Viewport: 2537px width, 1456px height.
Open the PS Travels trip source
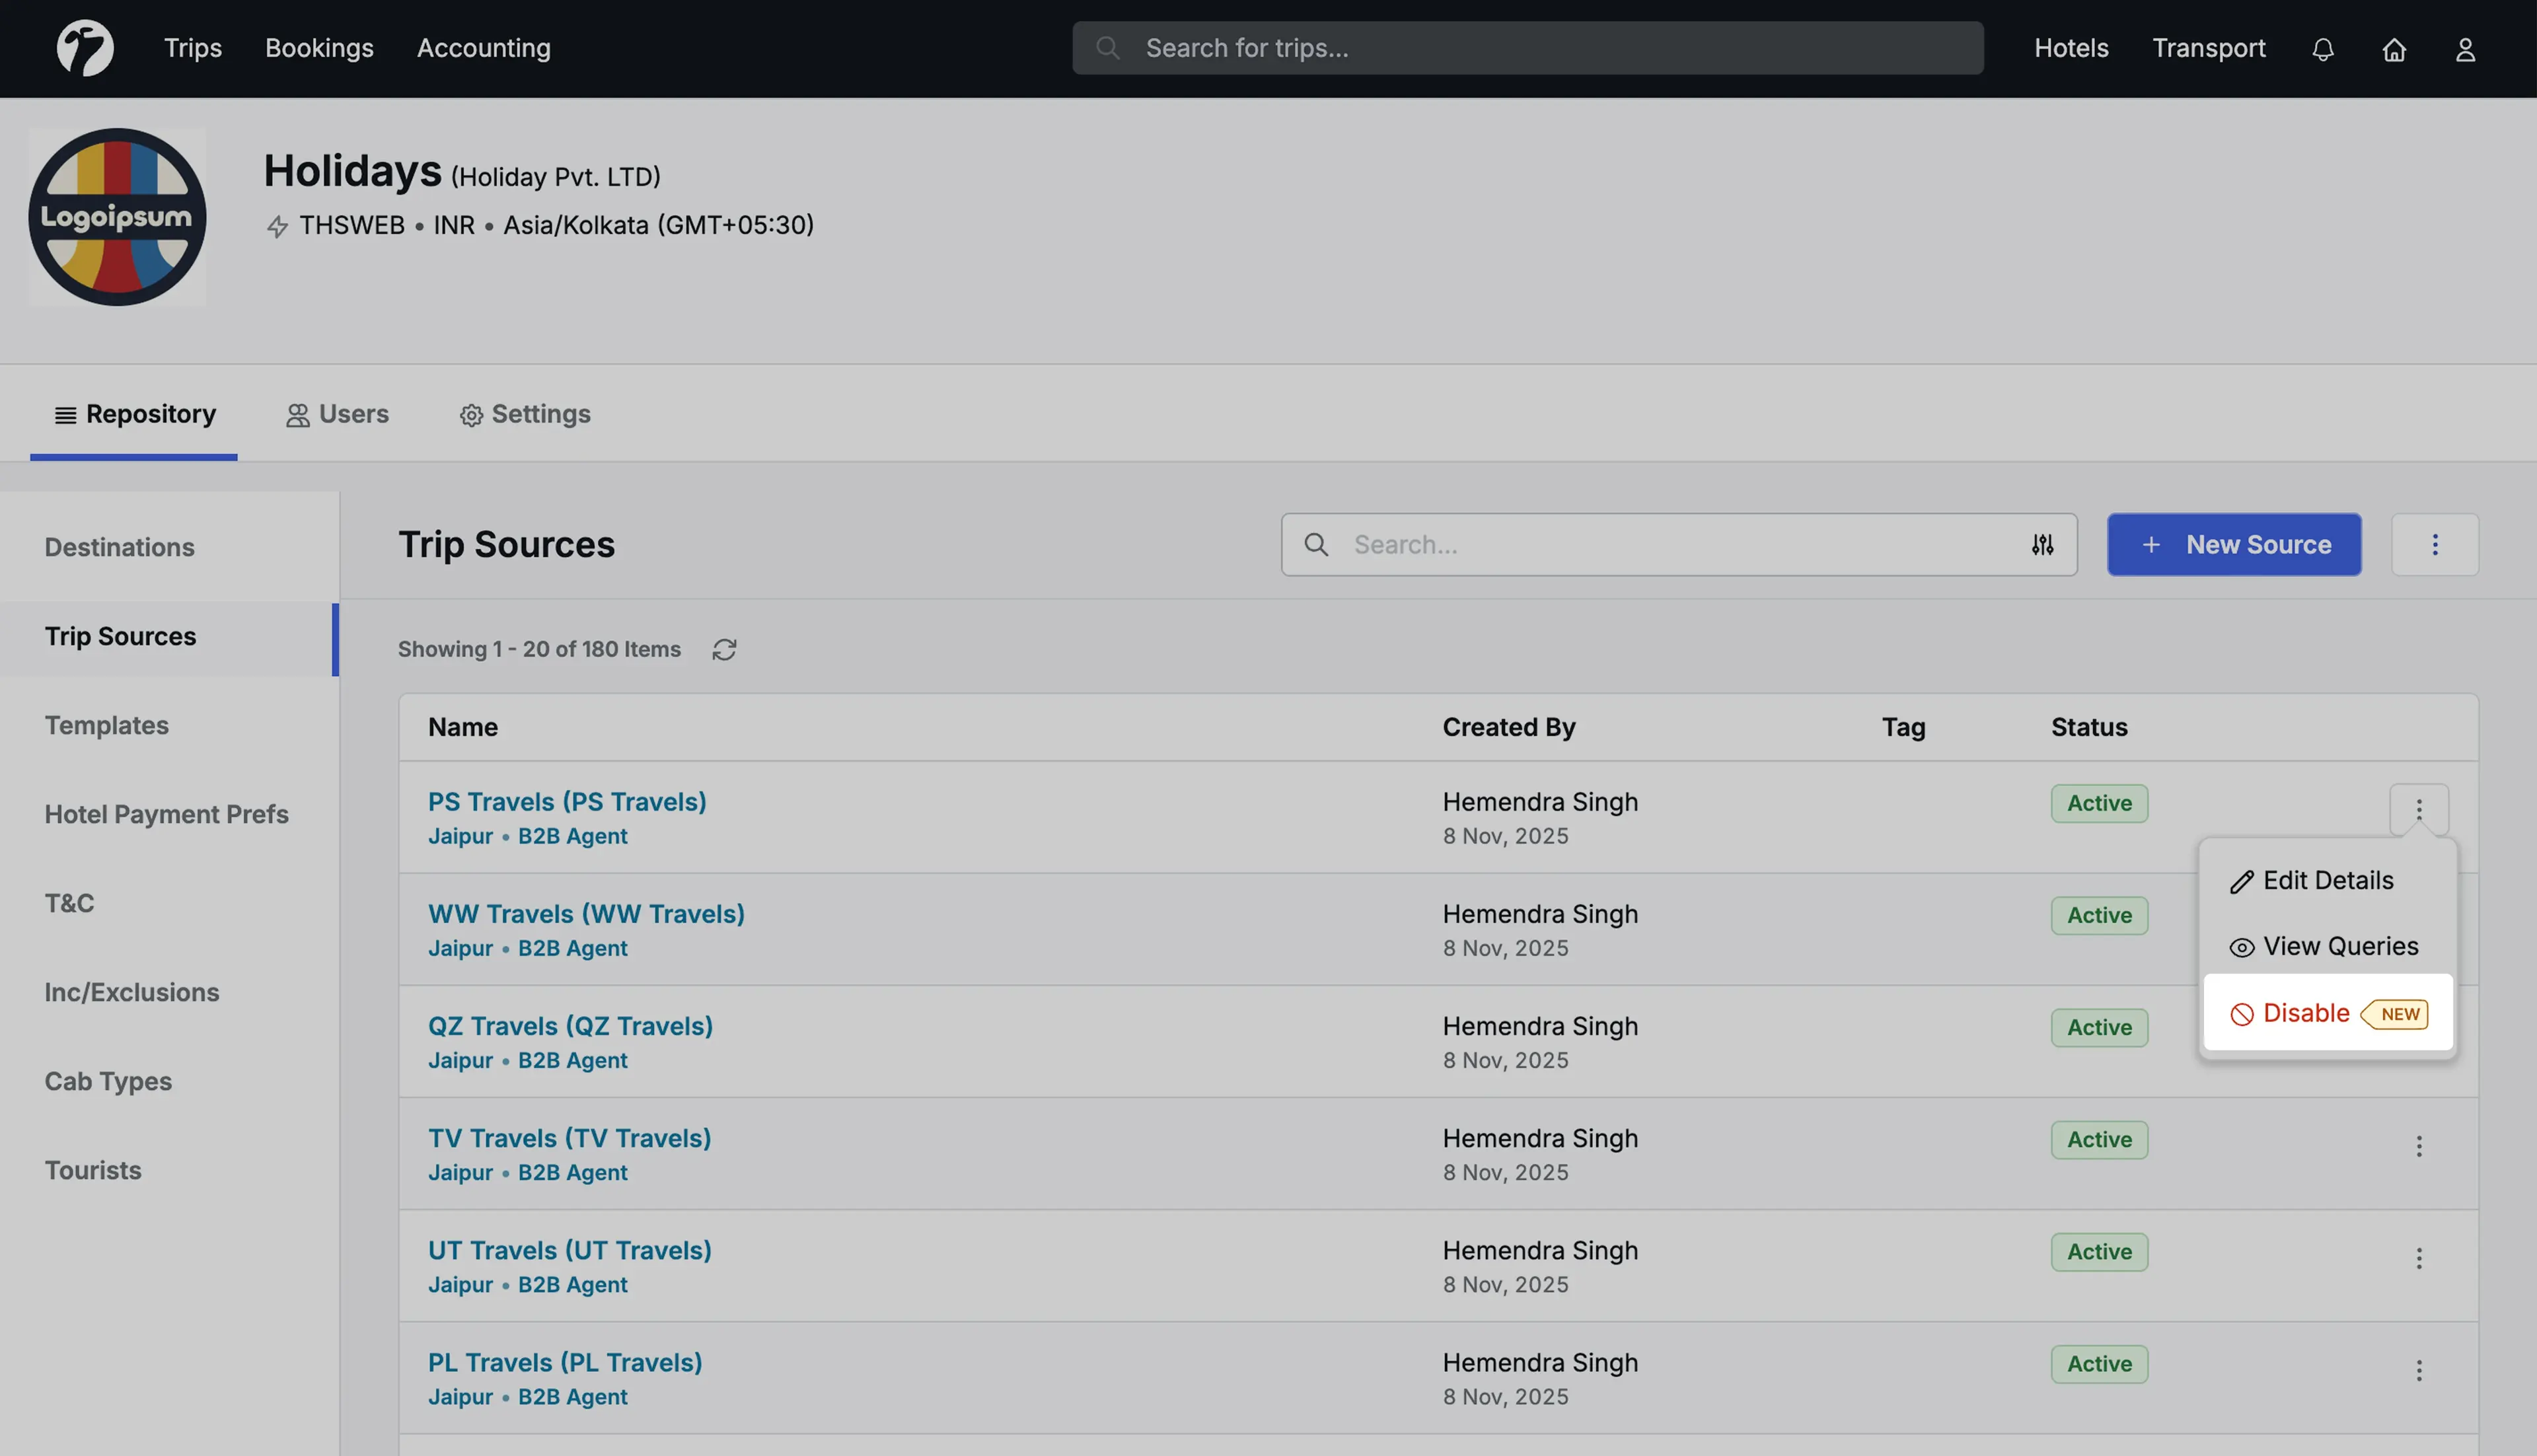[x=567, y=801]
